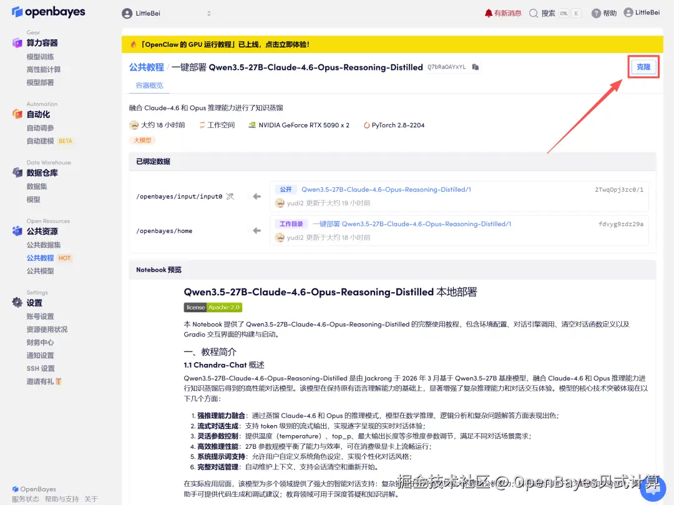Open the 数据仓库 section icon
This screenshot has height=505, width=674.
click(17, 173)
